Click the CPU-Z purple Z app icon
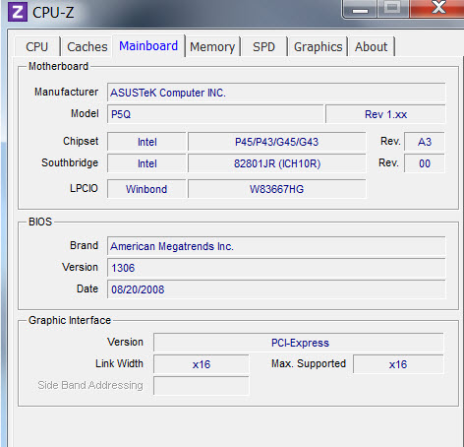This screenshot has height=447, width=464. (x=18, y=12)
